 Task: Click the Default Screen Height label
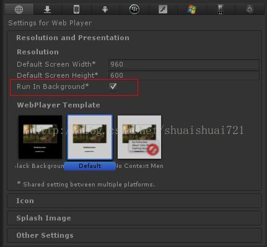point(58,75)
